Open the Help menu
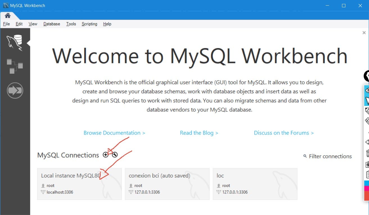 click(x=107, y=24)
